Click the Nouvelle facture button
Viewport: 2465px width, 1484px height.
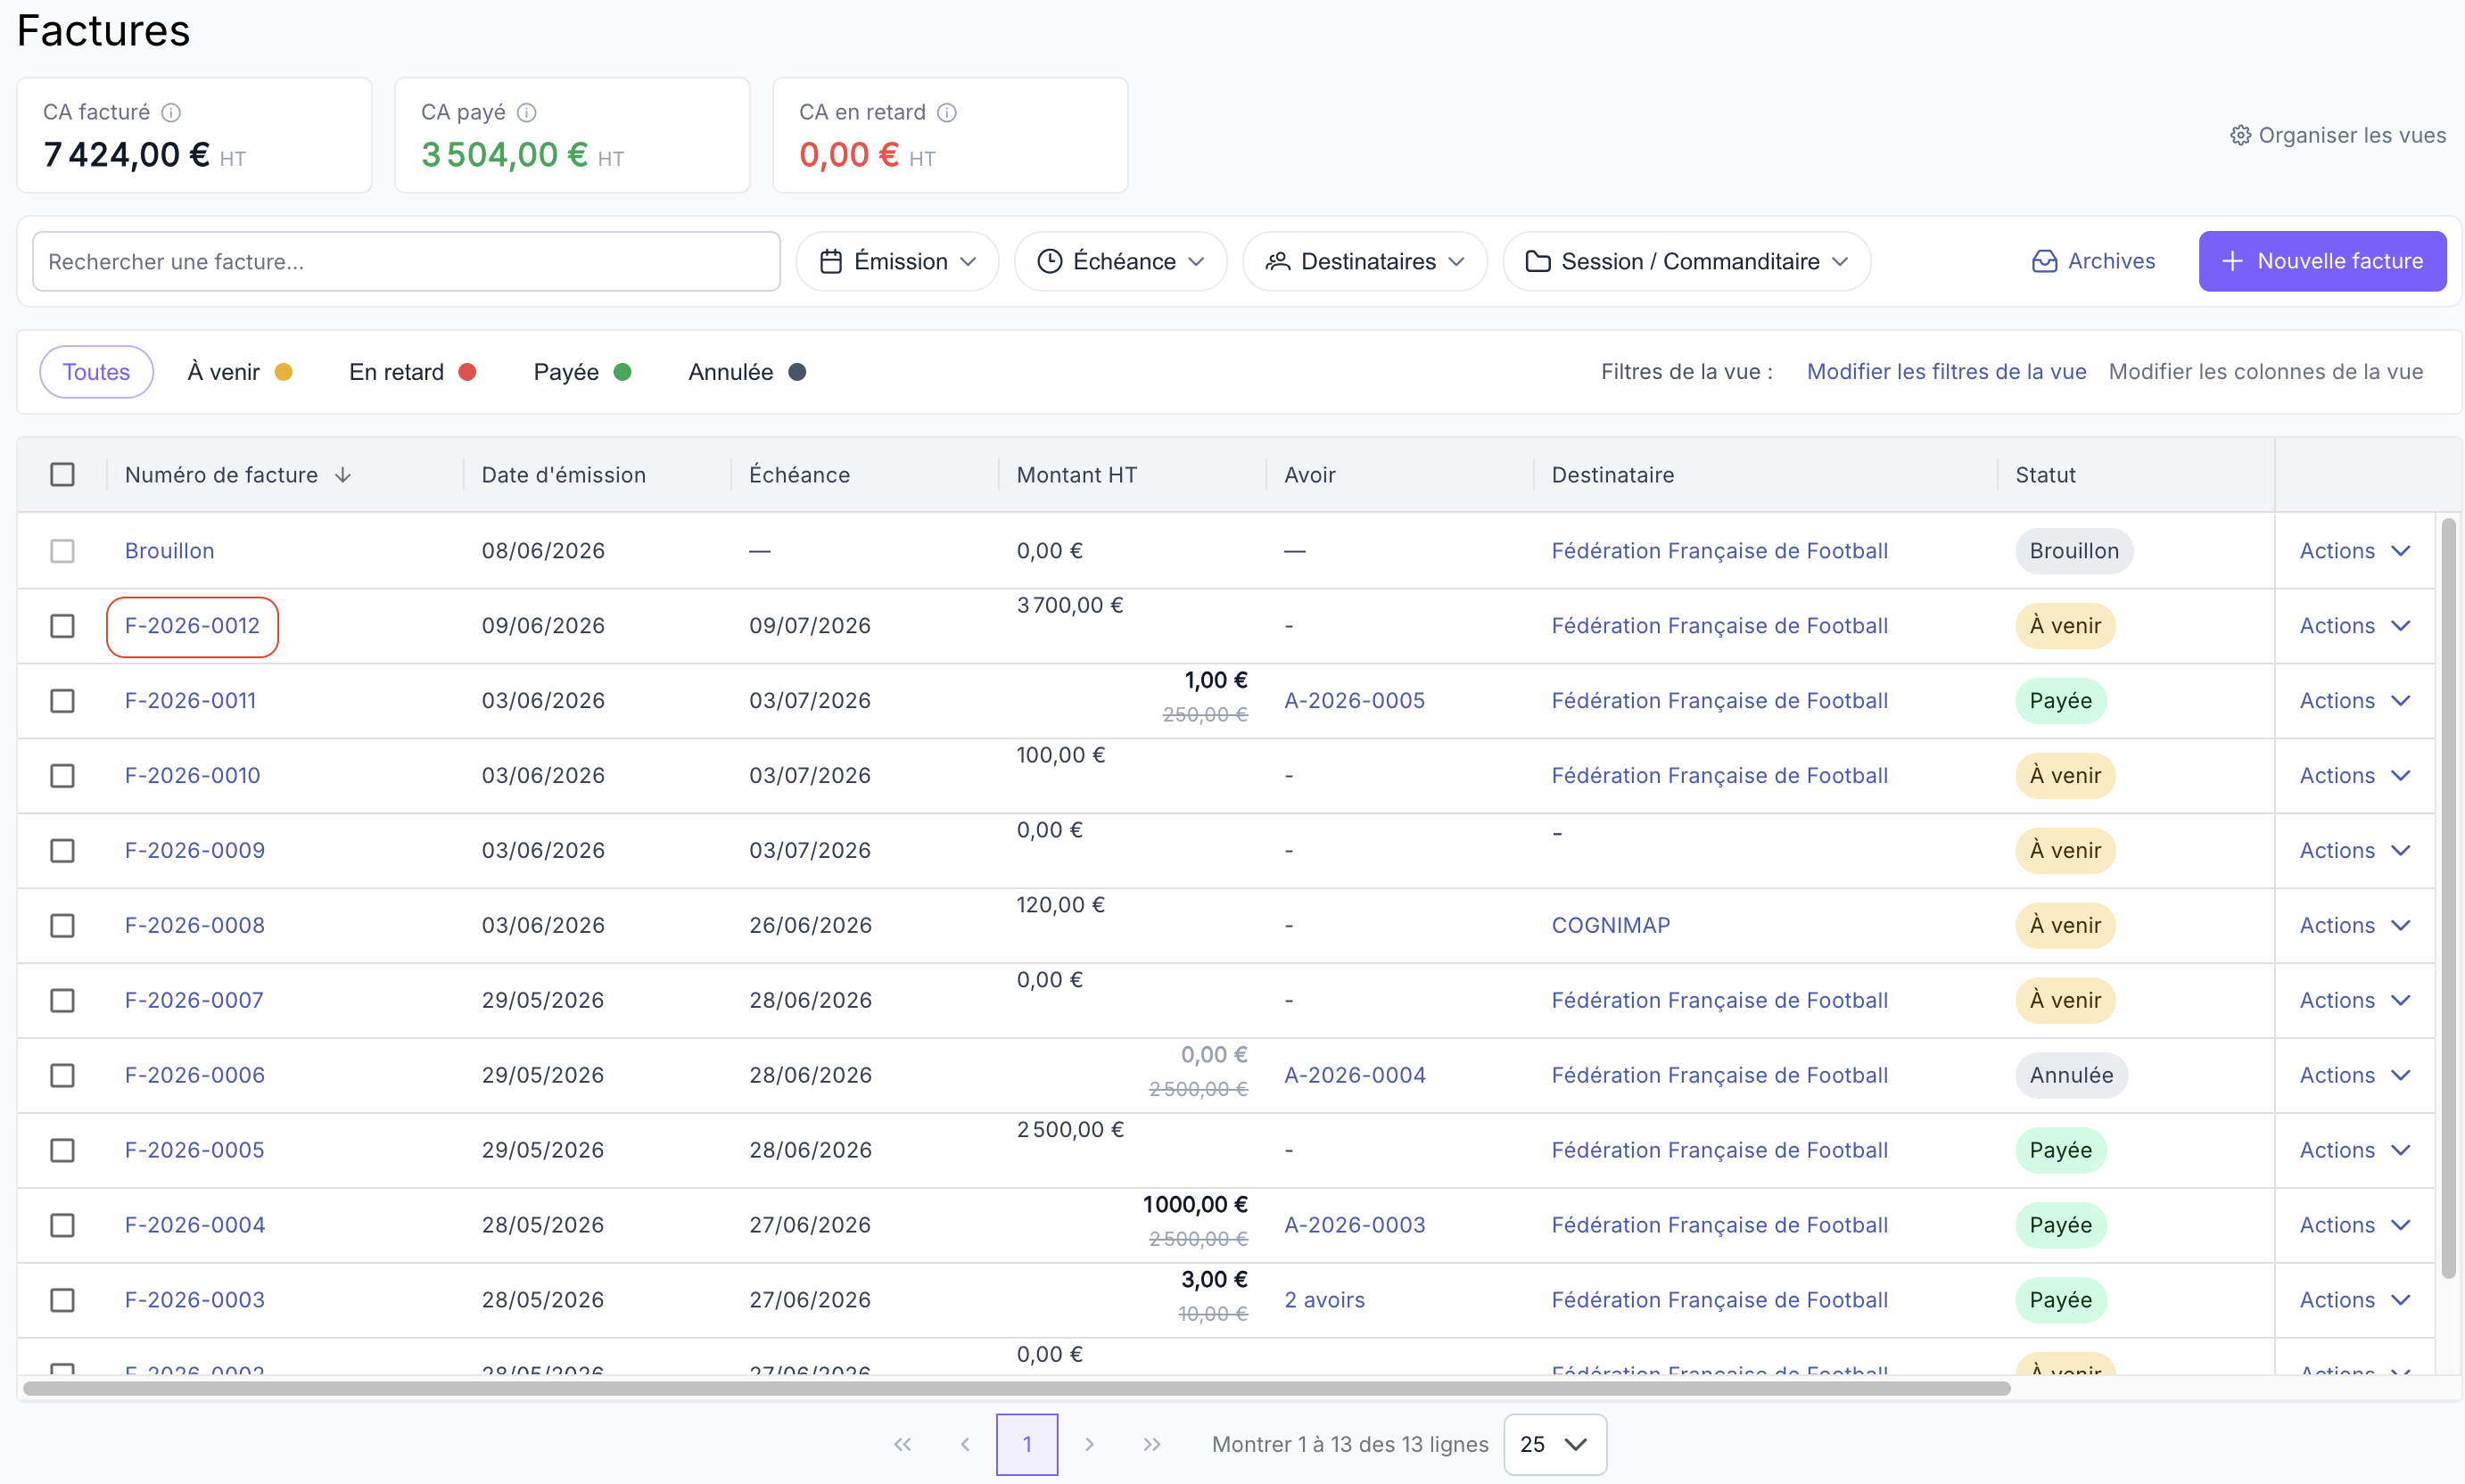click(2322, 261)
